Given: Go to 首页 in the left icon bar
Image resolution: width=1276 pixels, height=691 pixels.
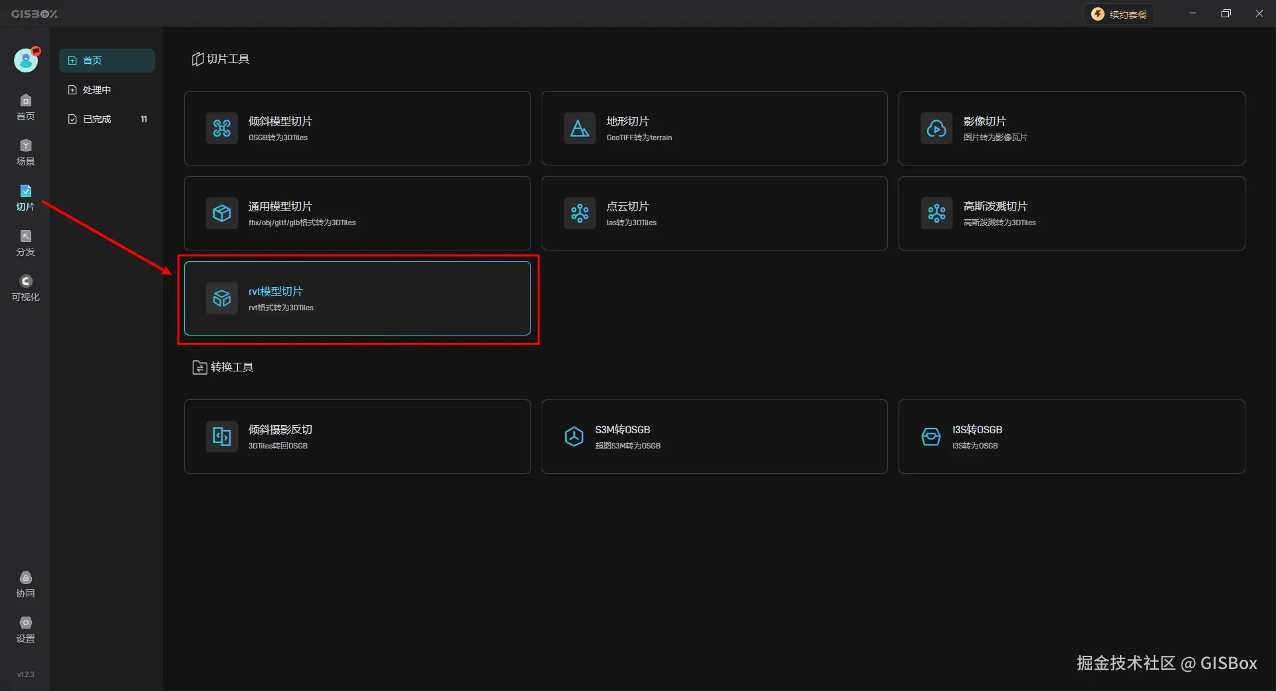Looking at the screenshot, I should pyautogui.click(x=25, y=108).
